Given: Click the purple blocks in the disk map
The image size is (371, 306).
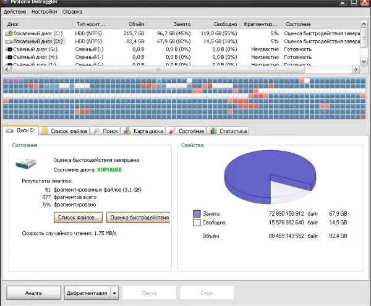Looking at the screenshot, I should tap(13, 80).
